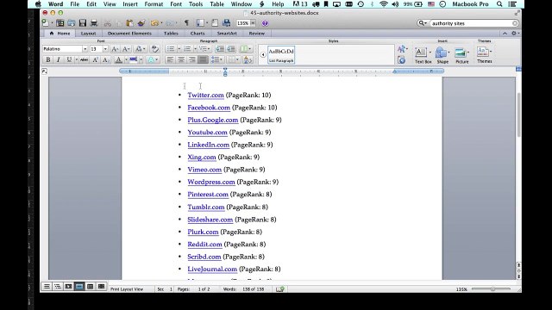Open the Layout ribbon tab
552x310 pixels.
(x=88, y=34)
